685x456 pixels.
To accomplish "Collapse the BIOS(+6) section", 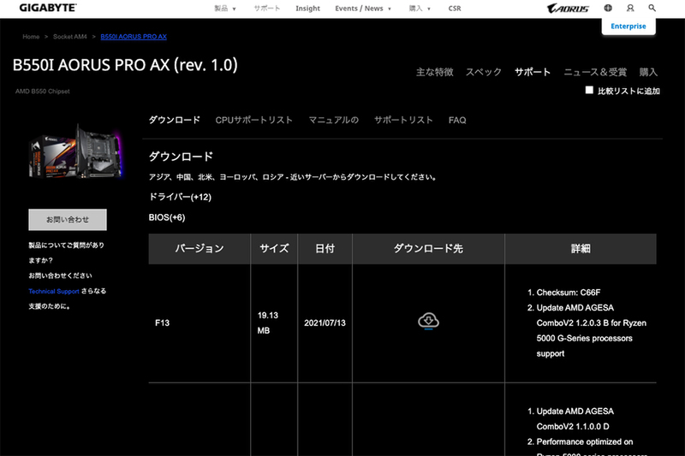I will 167,217.
